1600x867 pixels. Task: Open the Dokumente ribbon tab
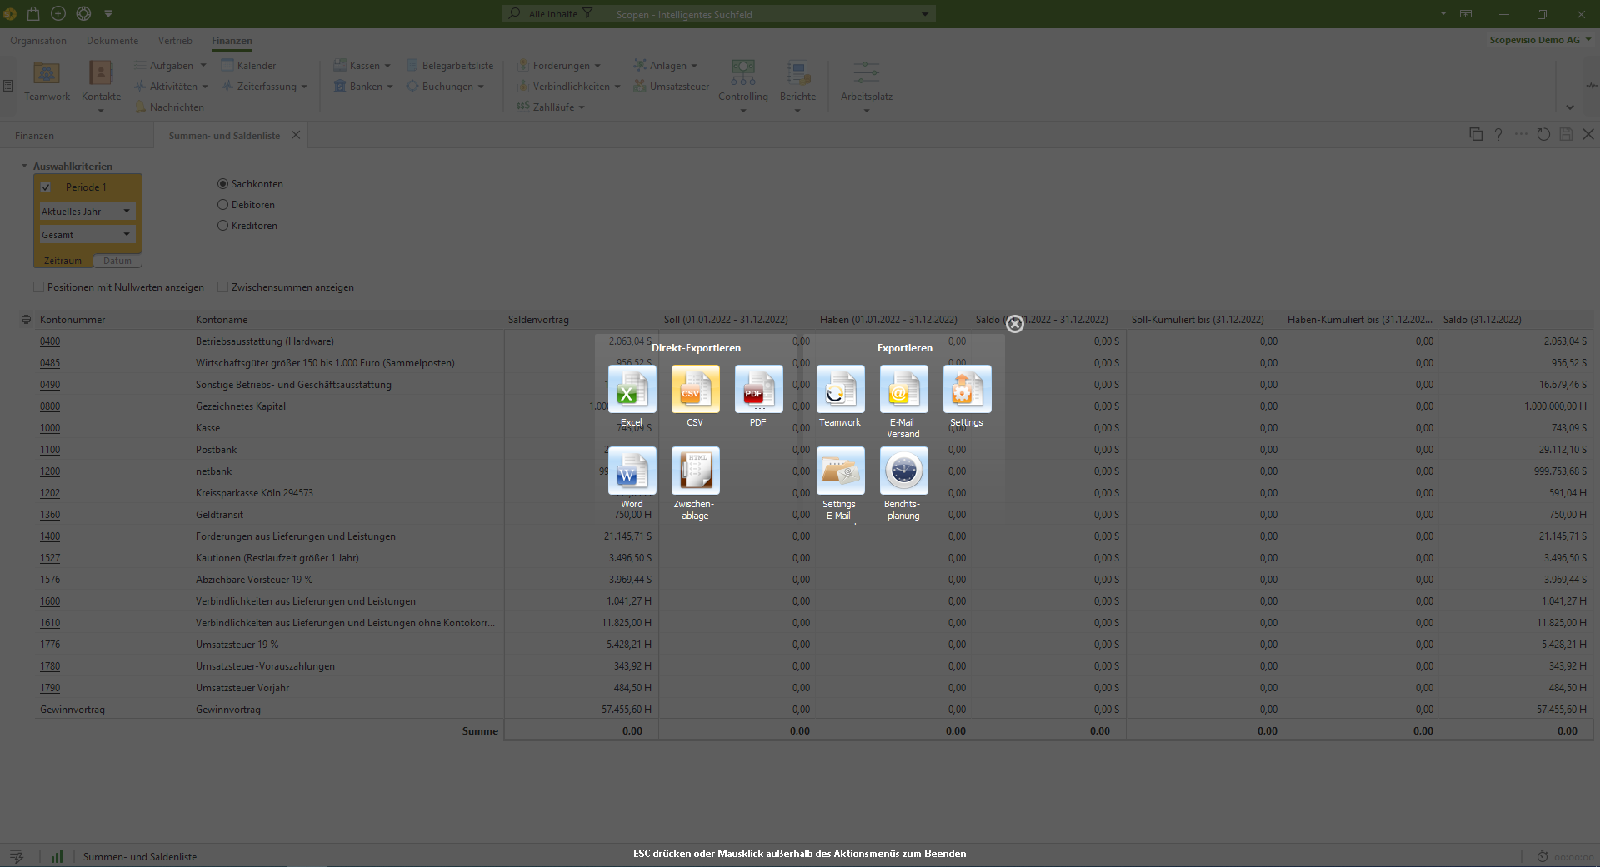click(112, 41)
